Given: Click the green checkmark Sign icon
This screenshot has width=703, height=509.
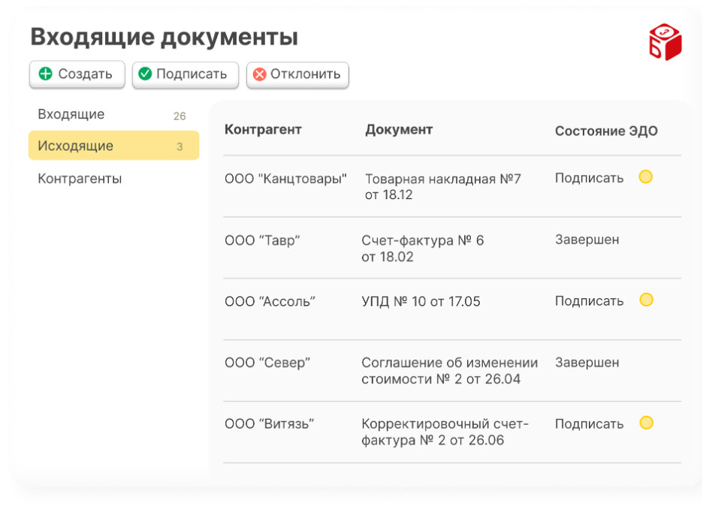Looking at the screenshot, I should pos(145,74).
